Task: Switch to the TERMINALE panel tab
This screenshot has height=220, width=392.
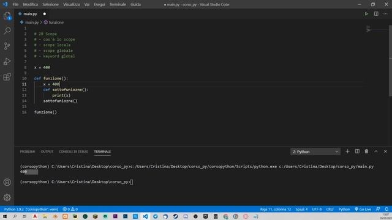Action: click(102, 152)
